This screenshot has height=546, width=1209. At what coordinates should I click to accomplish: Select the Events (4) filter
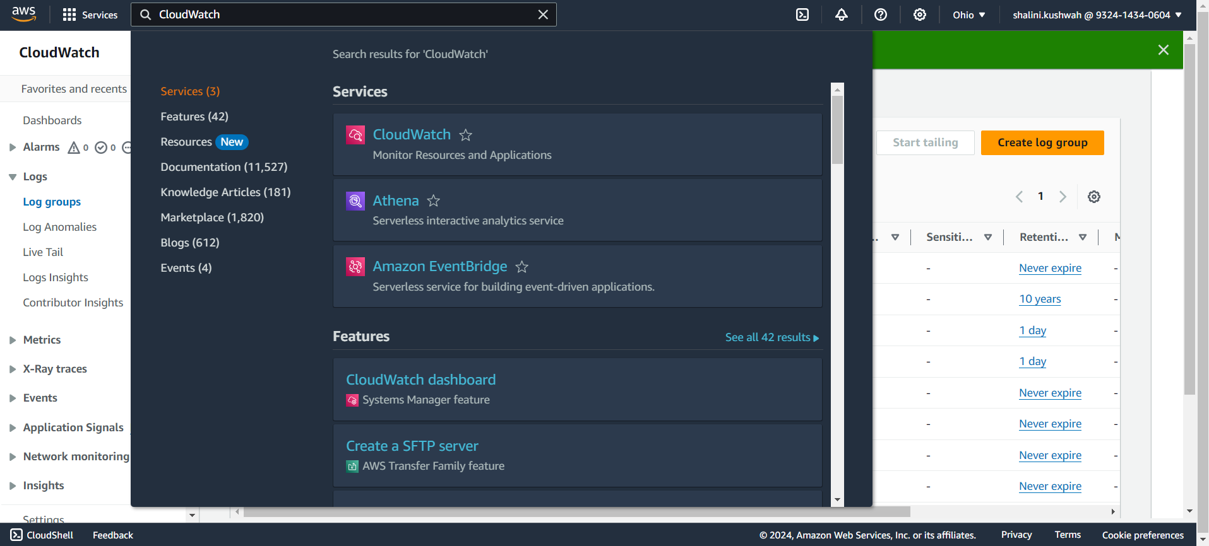point(186,268)
